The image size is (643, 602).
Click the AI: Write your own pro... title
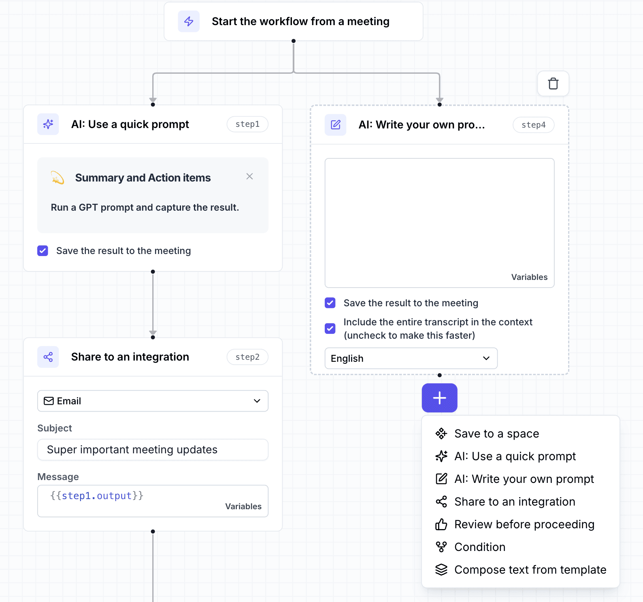[422, 125]
